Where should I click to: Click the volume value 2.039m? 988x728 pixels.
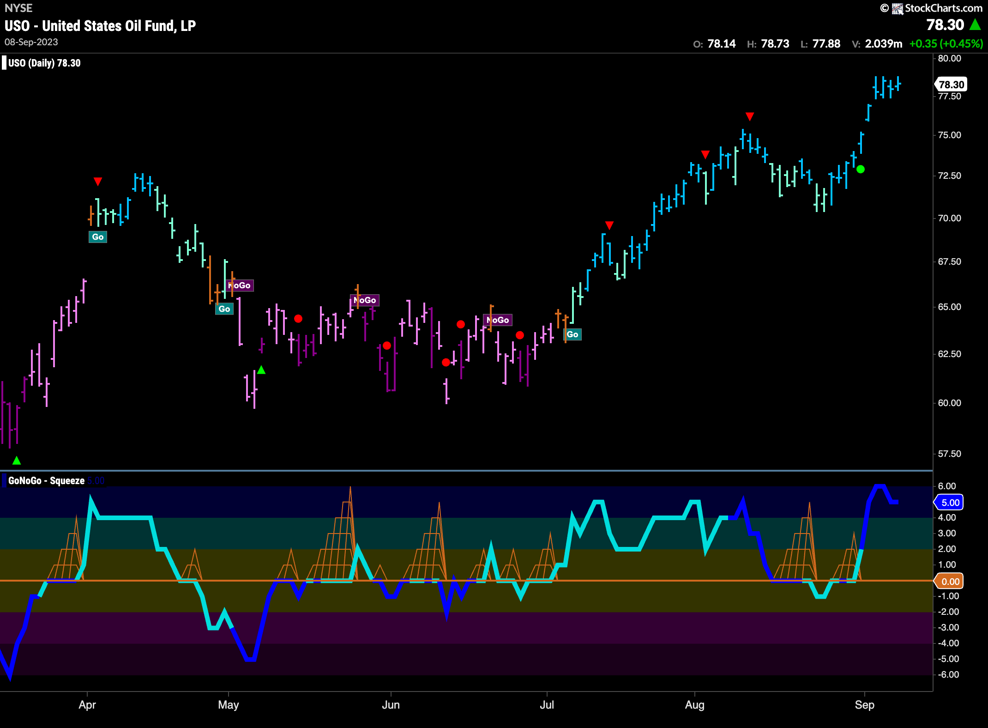[884, 44]
